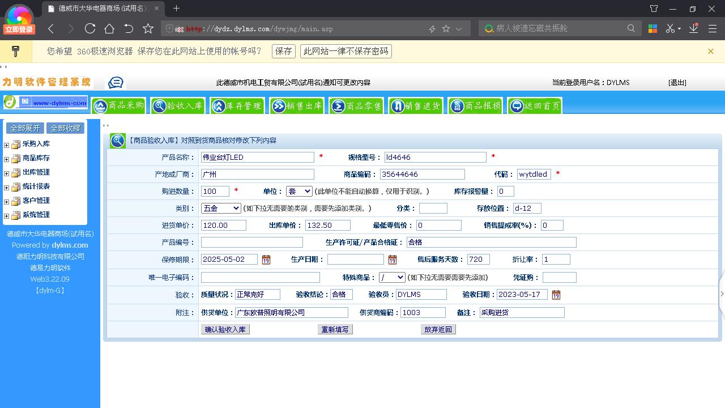The height and width of the screenshot is (408, 725).
Task: Open the 库存管理 inventory management icon
Action: (237, 105)
